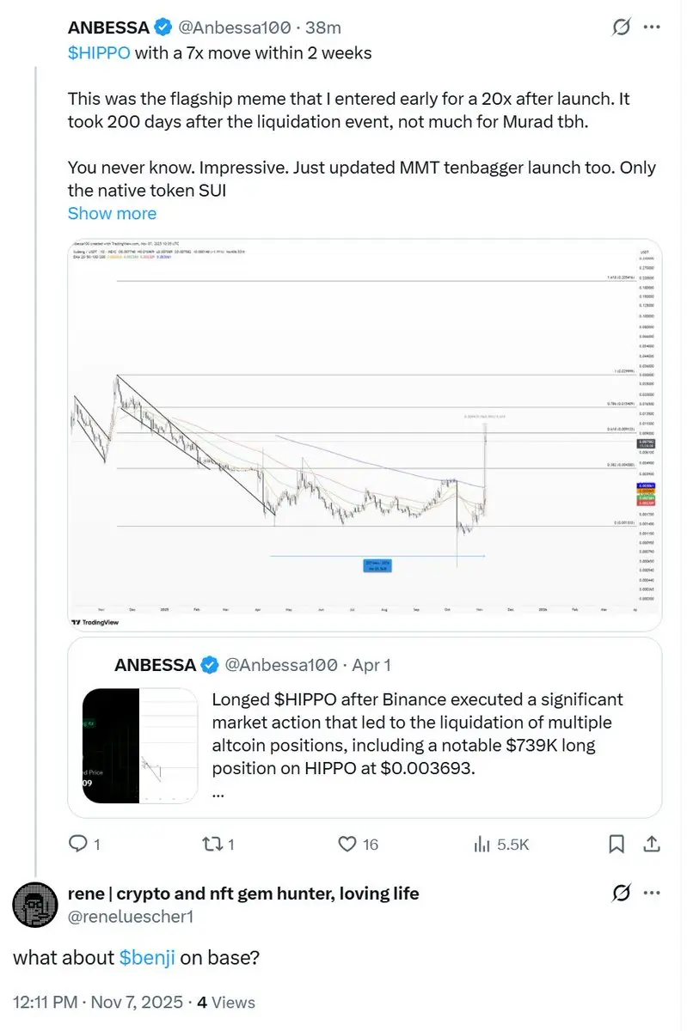
Task: Click @reneluescher1 handle
Action: (131, 916)
